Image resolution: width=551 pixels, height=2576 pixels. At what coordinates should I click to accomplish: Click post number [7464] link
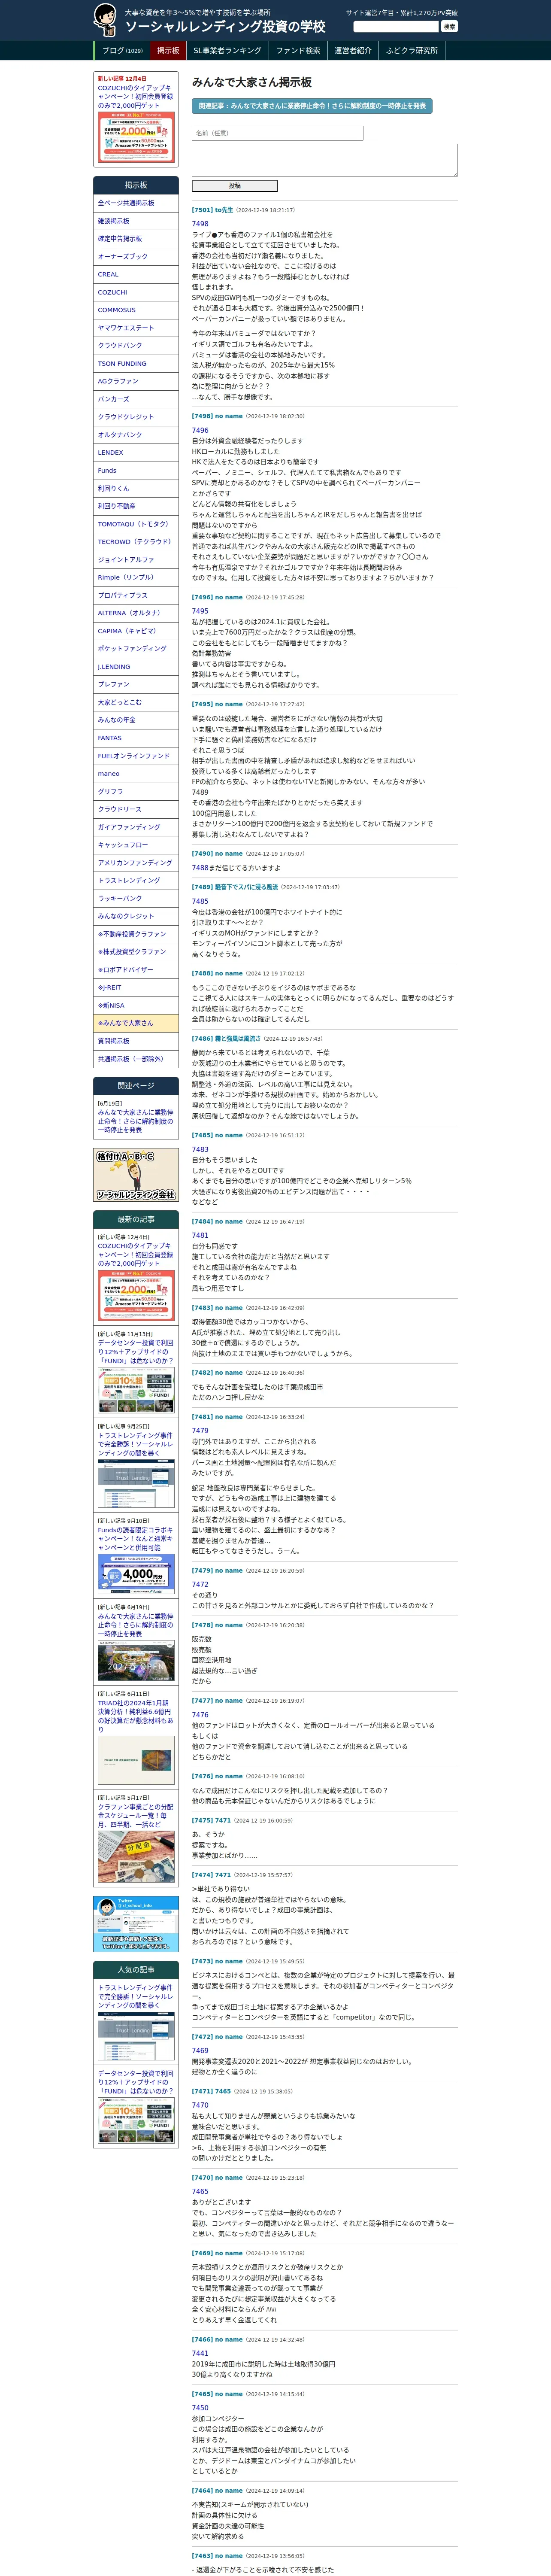click(x=202, y=2491)
